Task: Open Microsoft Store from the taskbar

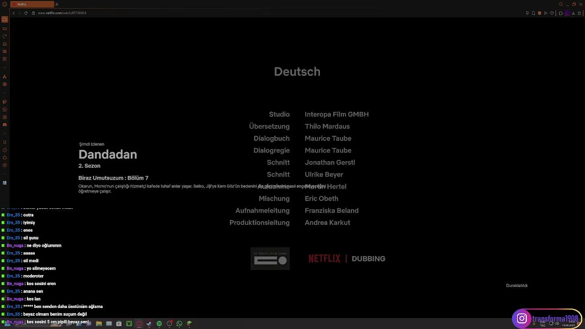Action: point(119,324)
